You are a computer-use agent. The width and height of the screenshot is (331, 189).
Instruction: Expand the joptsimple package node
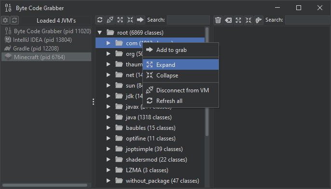tap(109, 149)
